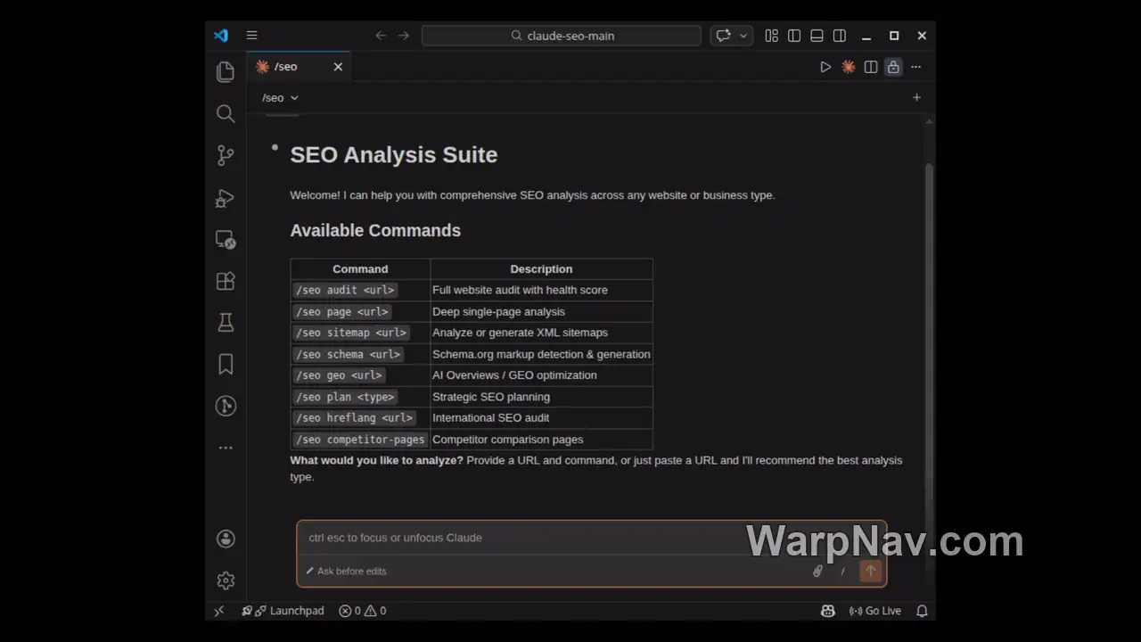Viewport: 1141px width, 642px height.
Task: Focus the Claude prompt input box
Action: 591,538
